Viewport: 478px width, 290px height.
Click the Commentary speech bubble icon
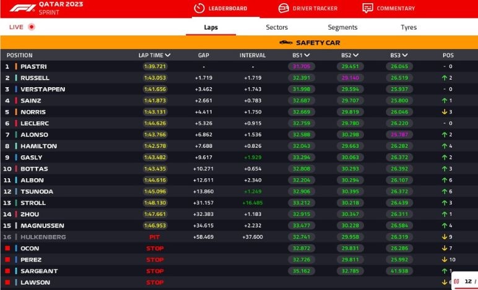coord(367,9)
